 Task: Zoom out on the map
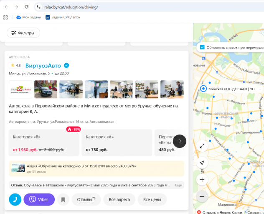click(x=202, y=196)
